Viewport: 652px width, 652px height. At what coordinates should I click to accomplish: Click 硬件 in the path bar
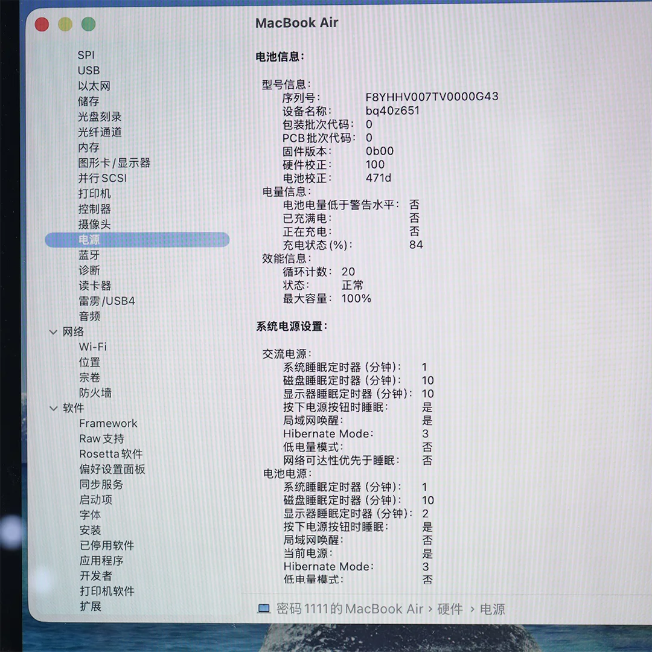pos(450,609)
